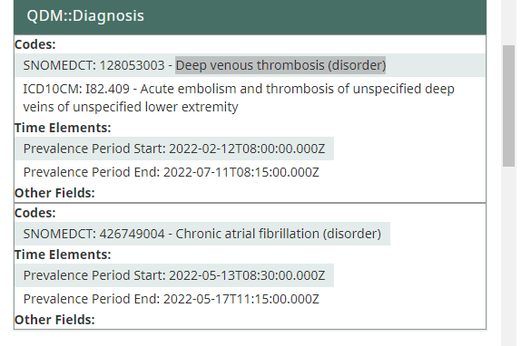Click second Time Elements heading
The height and width of the screenshot is (346, 521).
pos(63,255)
